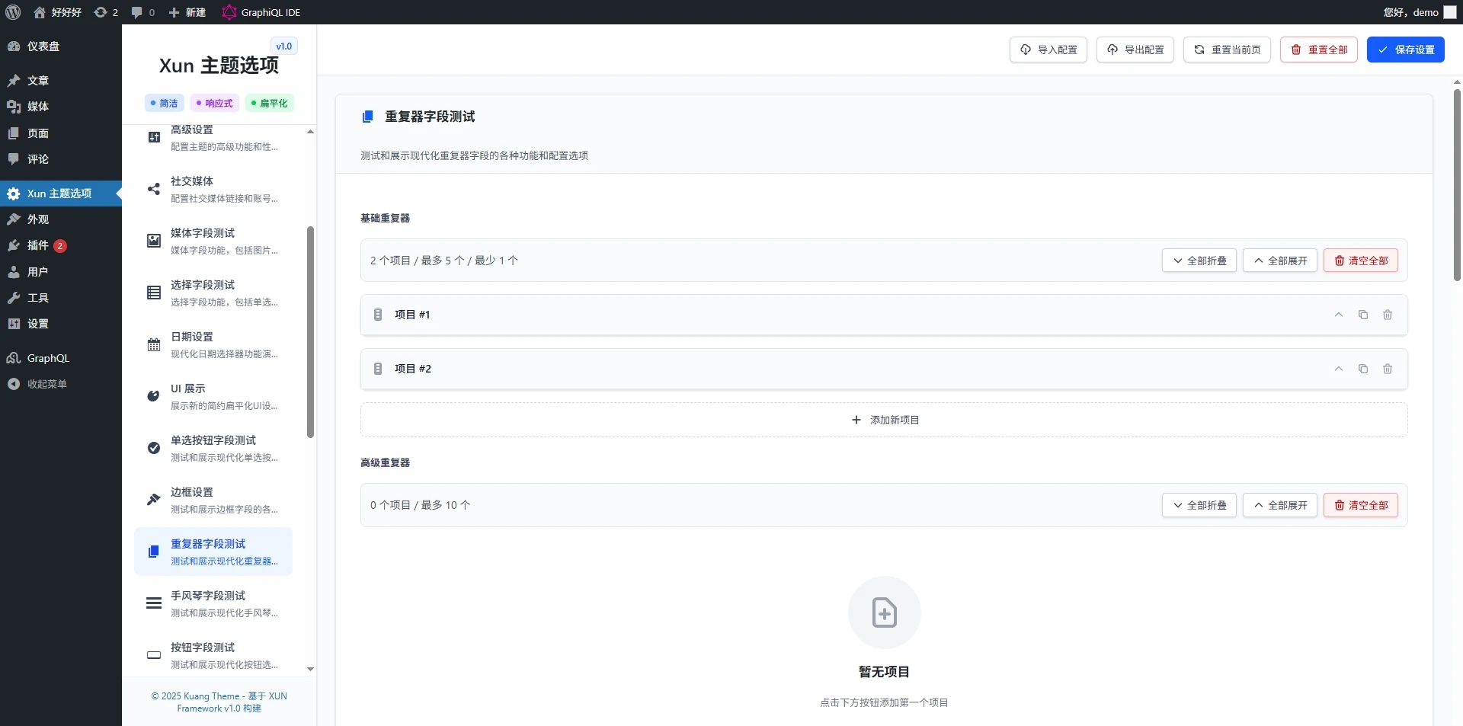
Task: Select the 重复器字段测试 tab
Action: click(213, 552)
